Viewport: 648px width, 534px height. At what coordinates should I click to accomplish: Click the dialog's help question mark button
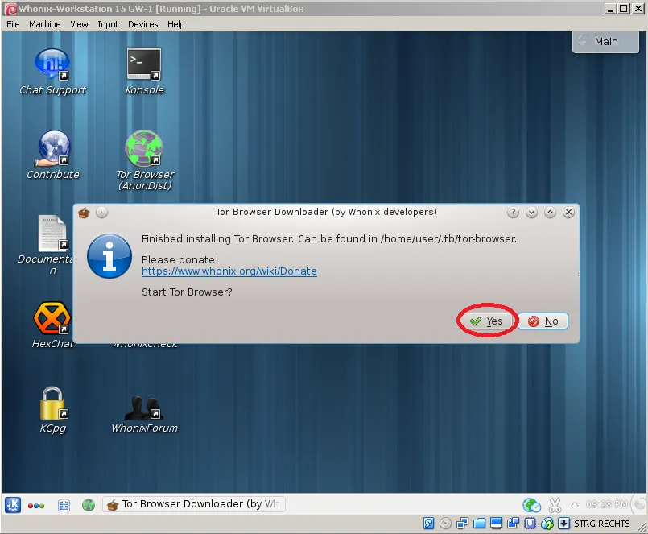point(513,213)
